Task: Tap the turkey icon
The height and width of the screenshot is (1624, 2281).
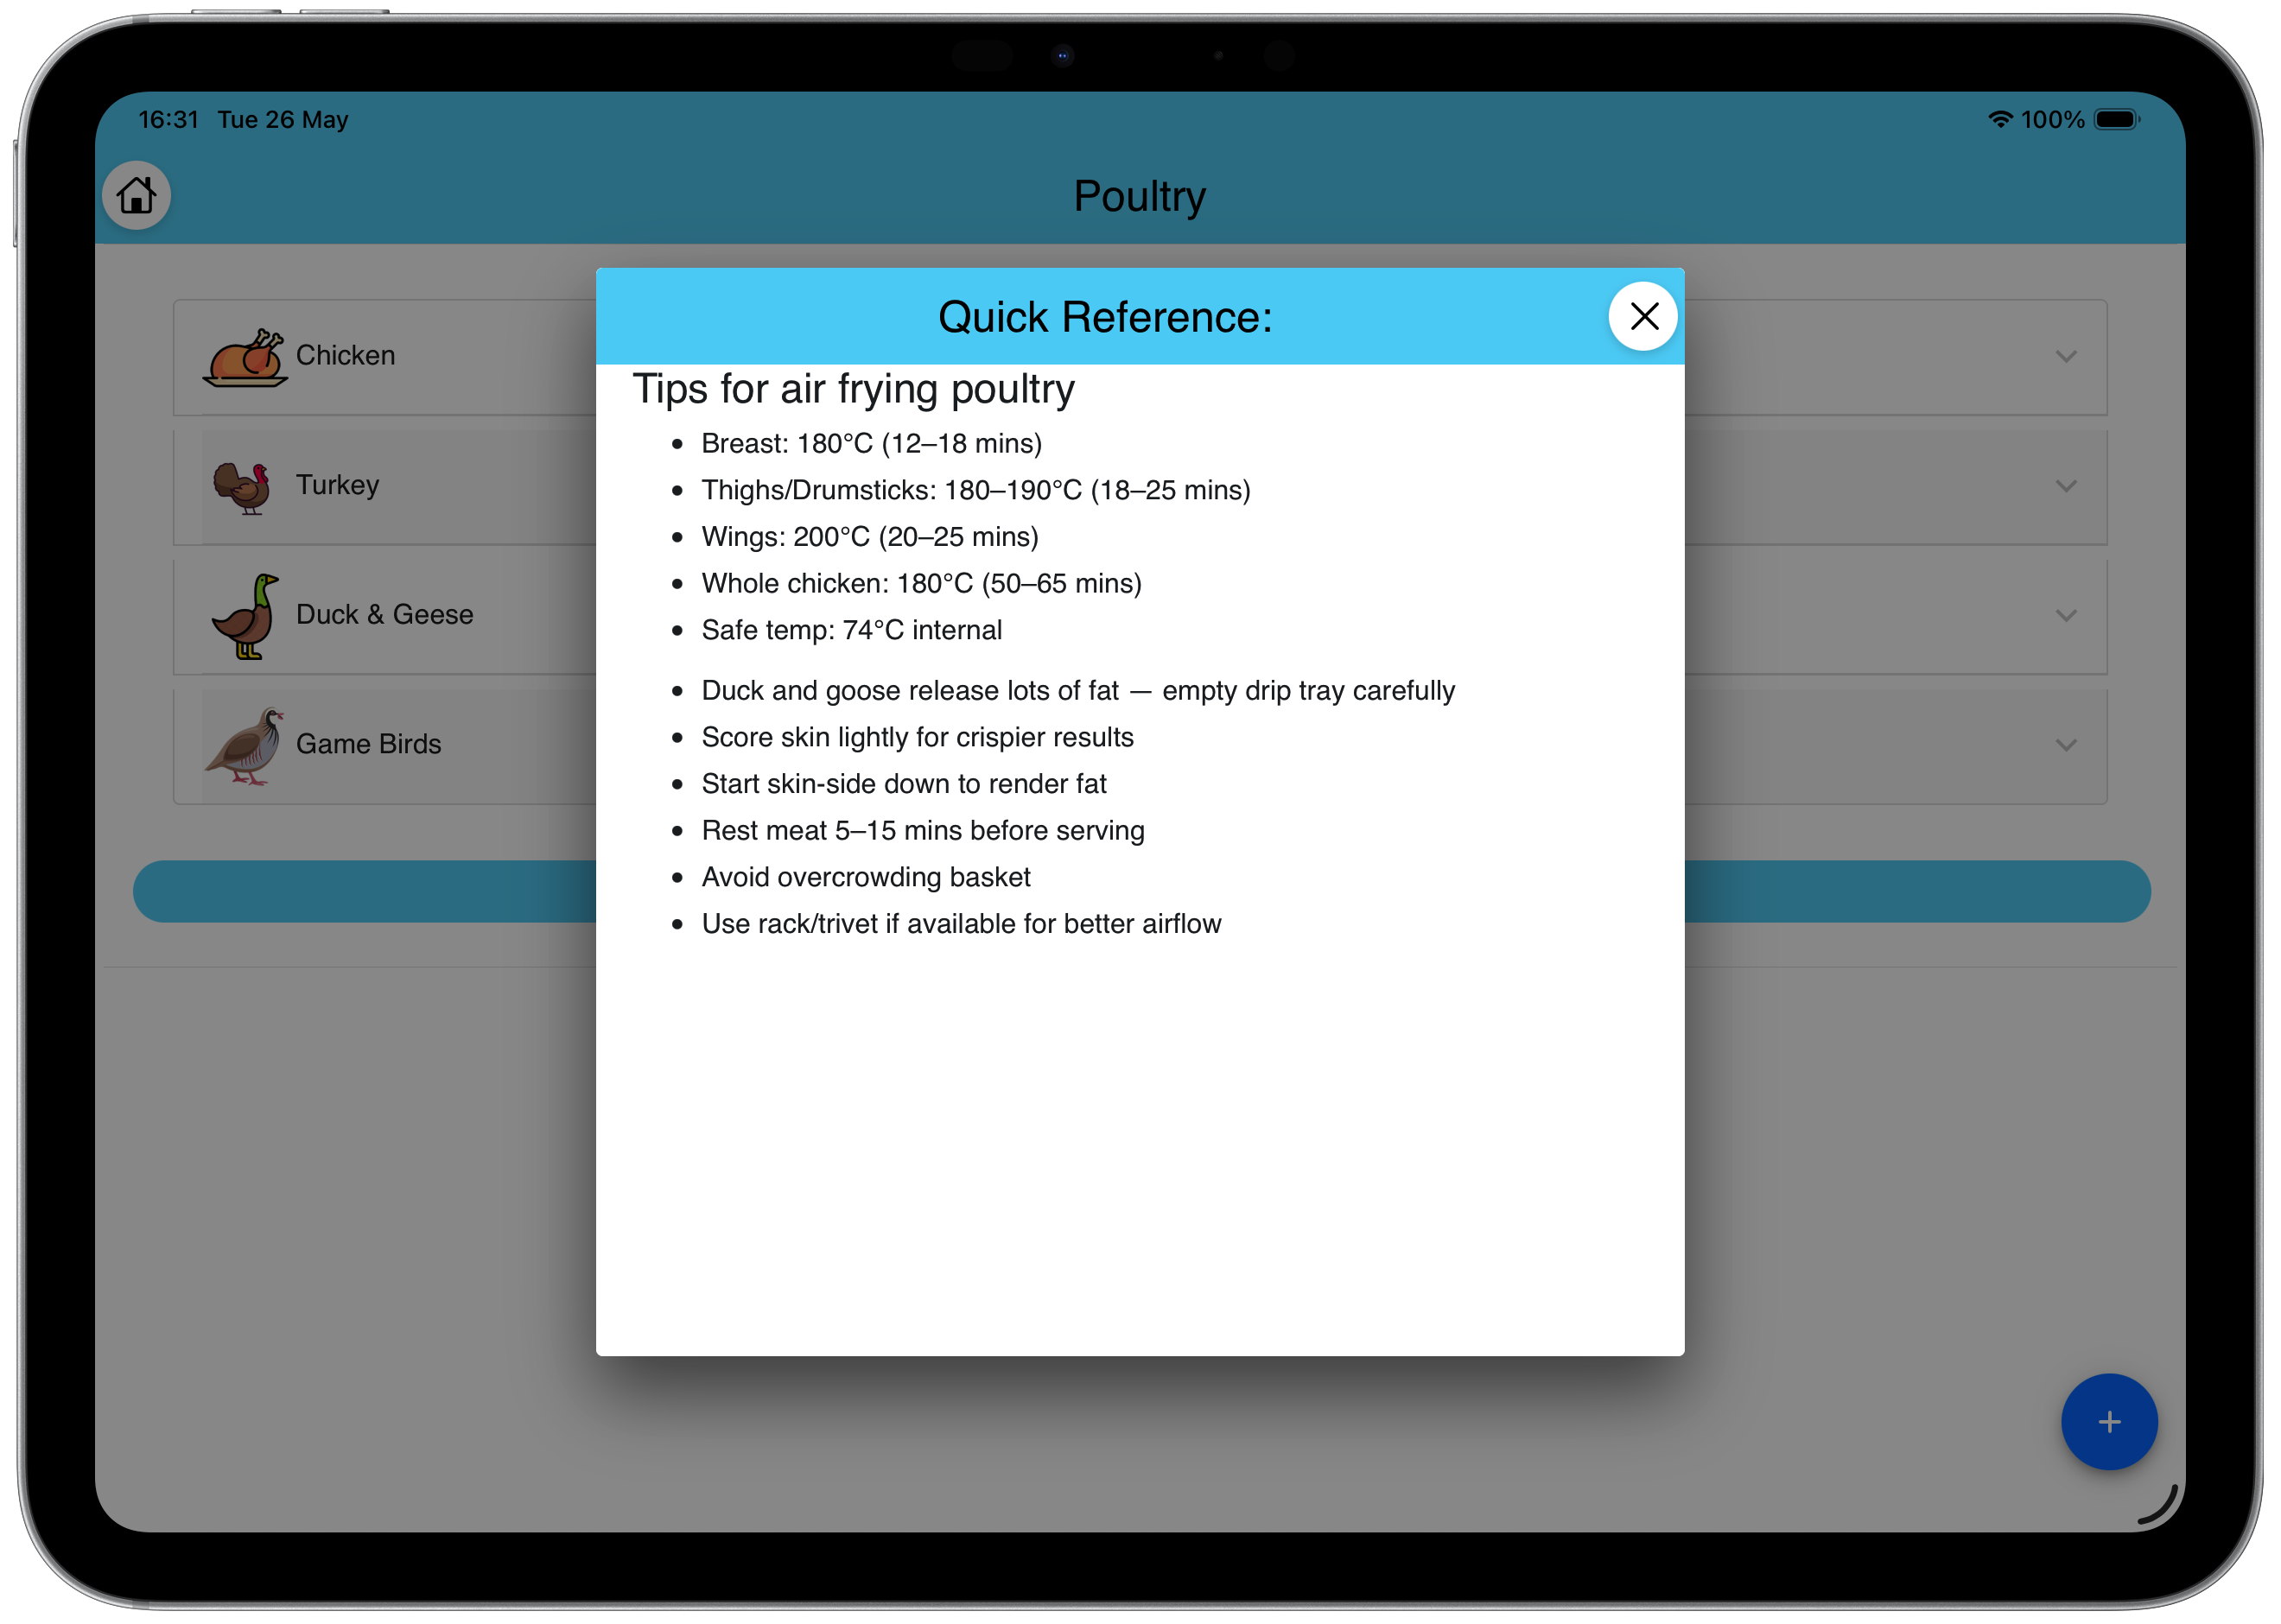Action: (243, 487)
